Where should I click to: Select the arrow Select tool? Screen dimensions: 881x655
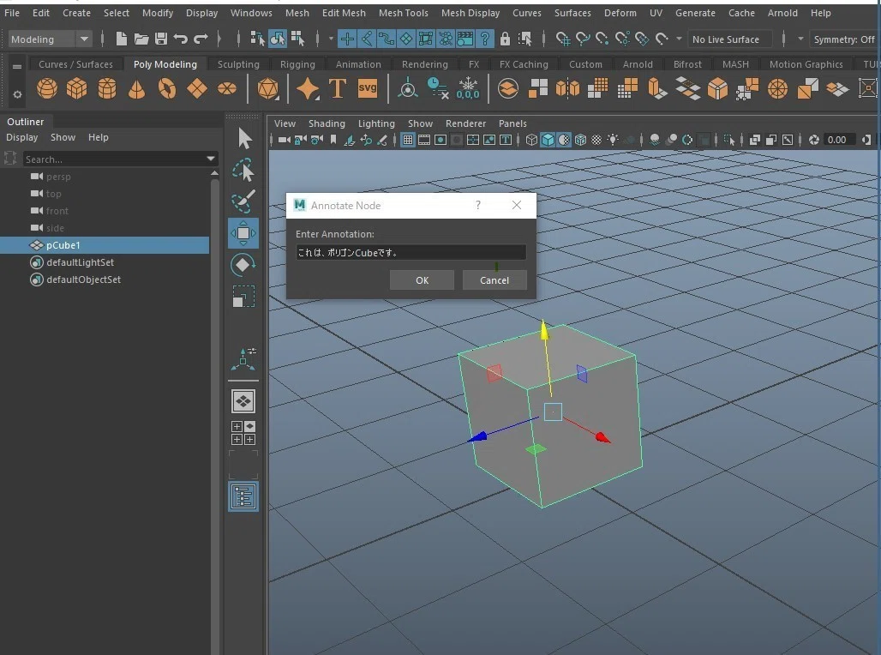tap(244, 138)
